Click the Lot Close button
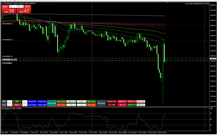 tap(32, 105)
